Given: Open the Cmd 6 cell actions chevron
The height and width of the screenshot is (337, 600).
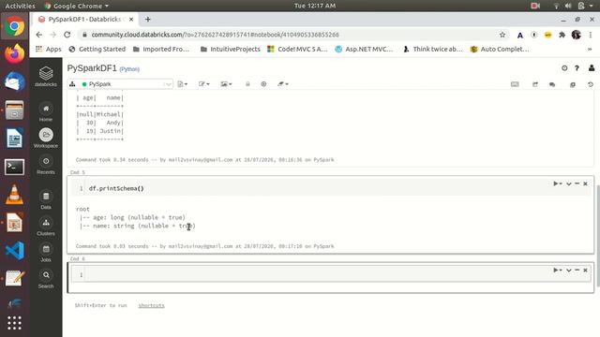Looking at the screenshot, I should [569, 271].
